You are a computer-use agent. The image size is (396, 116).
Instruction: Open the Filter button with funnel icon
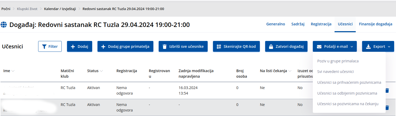50,47
